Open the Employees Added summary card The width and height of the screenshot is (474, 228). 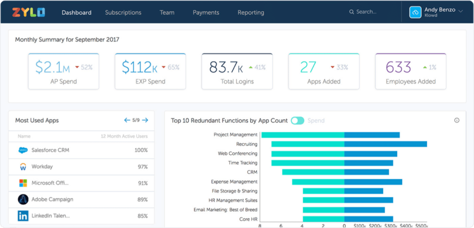tap(410, 71)
